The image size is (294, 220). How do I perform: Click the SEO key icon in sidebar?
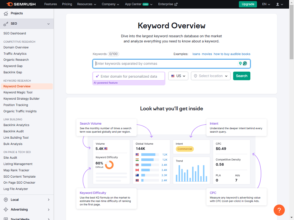coord(6,24)
